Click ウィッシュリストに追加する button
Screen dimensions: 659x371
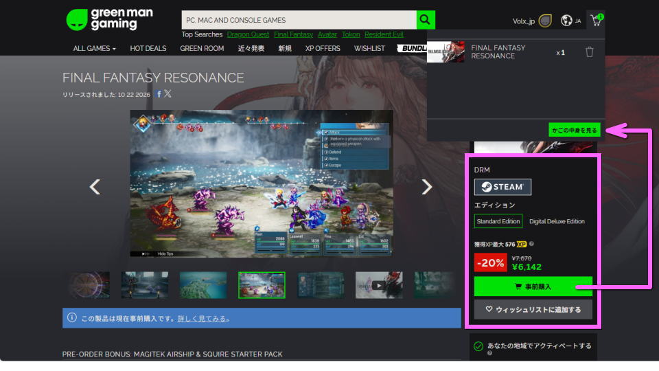click(533, 309)
